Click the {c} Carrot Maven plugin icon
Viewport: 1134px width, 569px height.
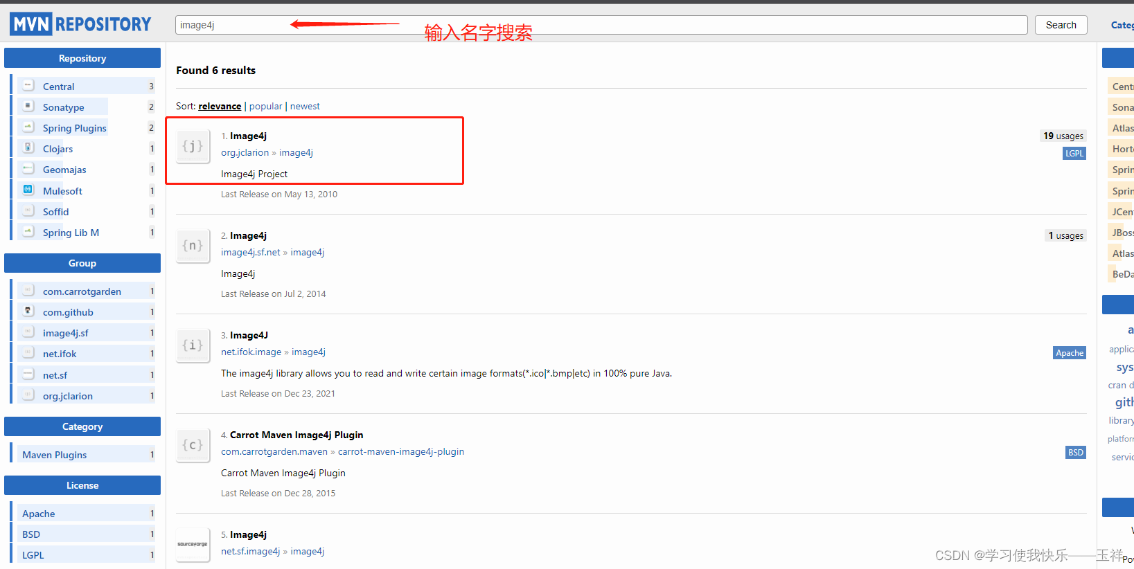pos(193,445)
